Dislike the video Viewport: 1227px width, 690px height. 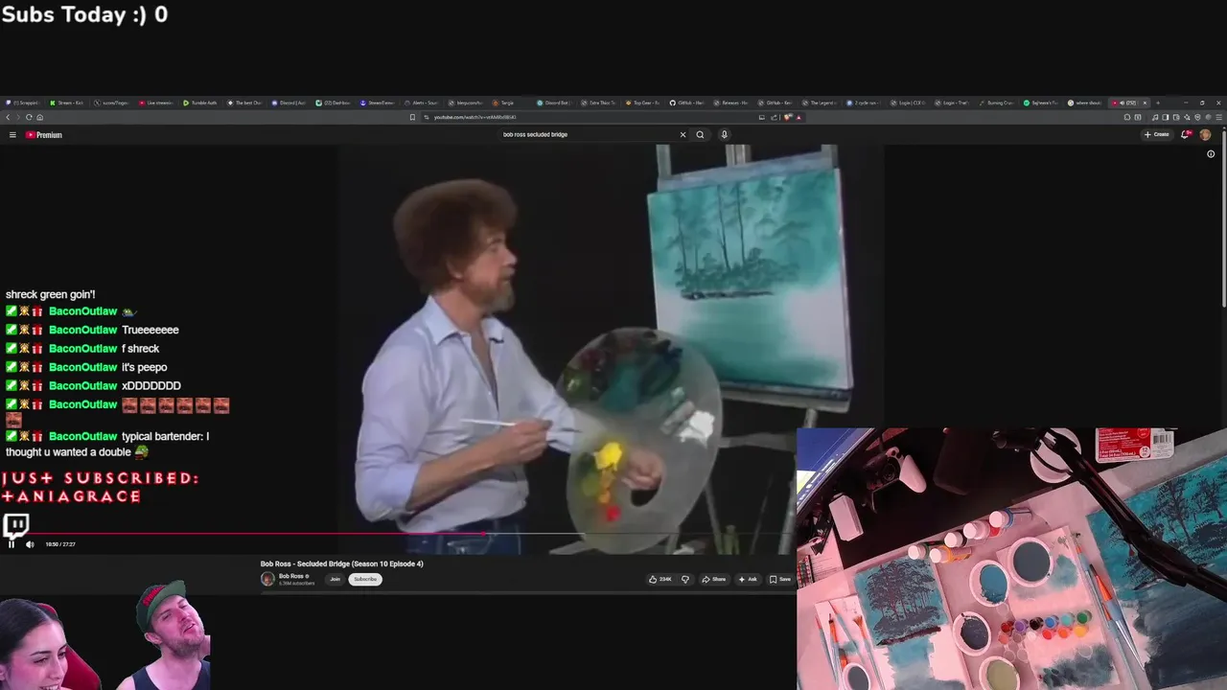click(684, 579)
